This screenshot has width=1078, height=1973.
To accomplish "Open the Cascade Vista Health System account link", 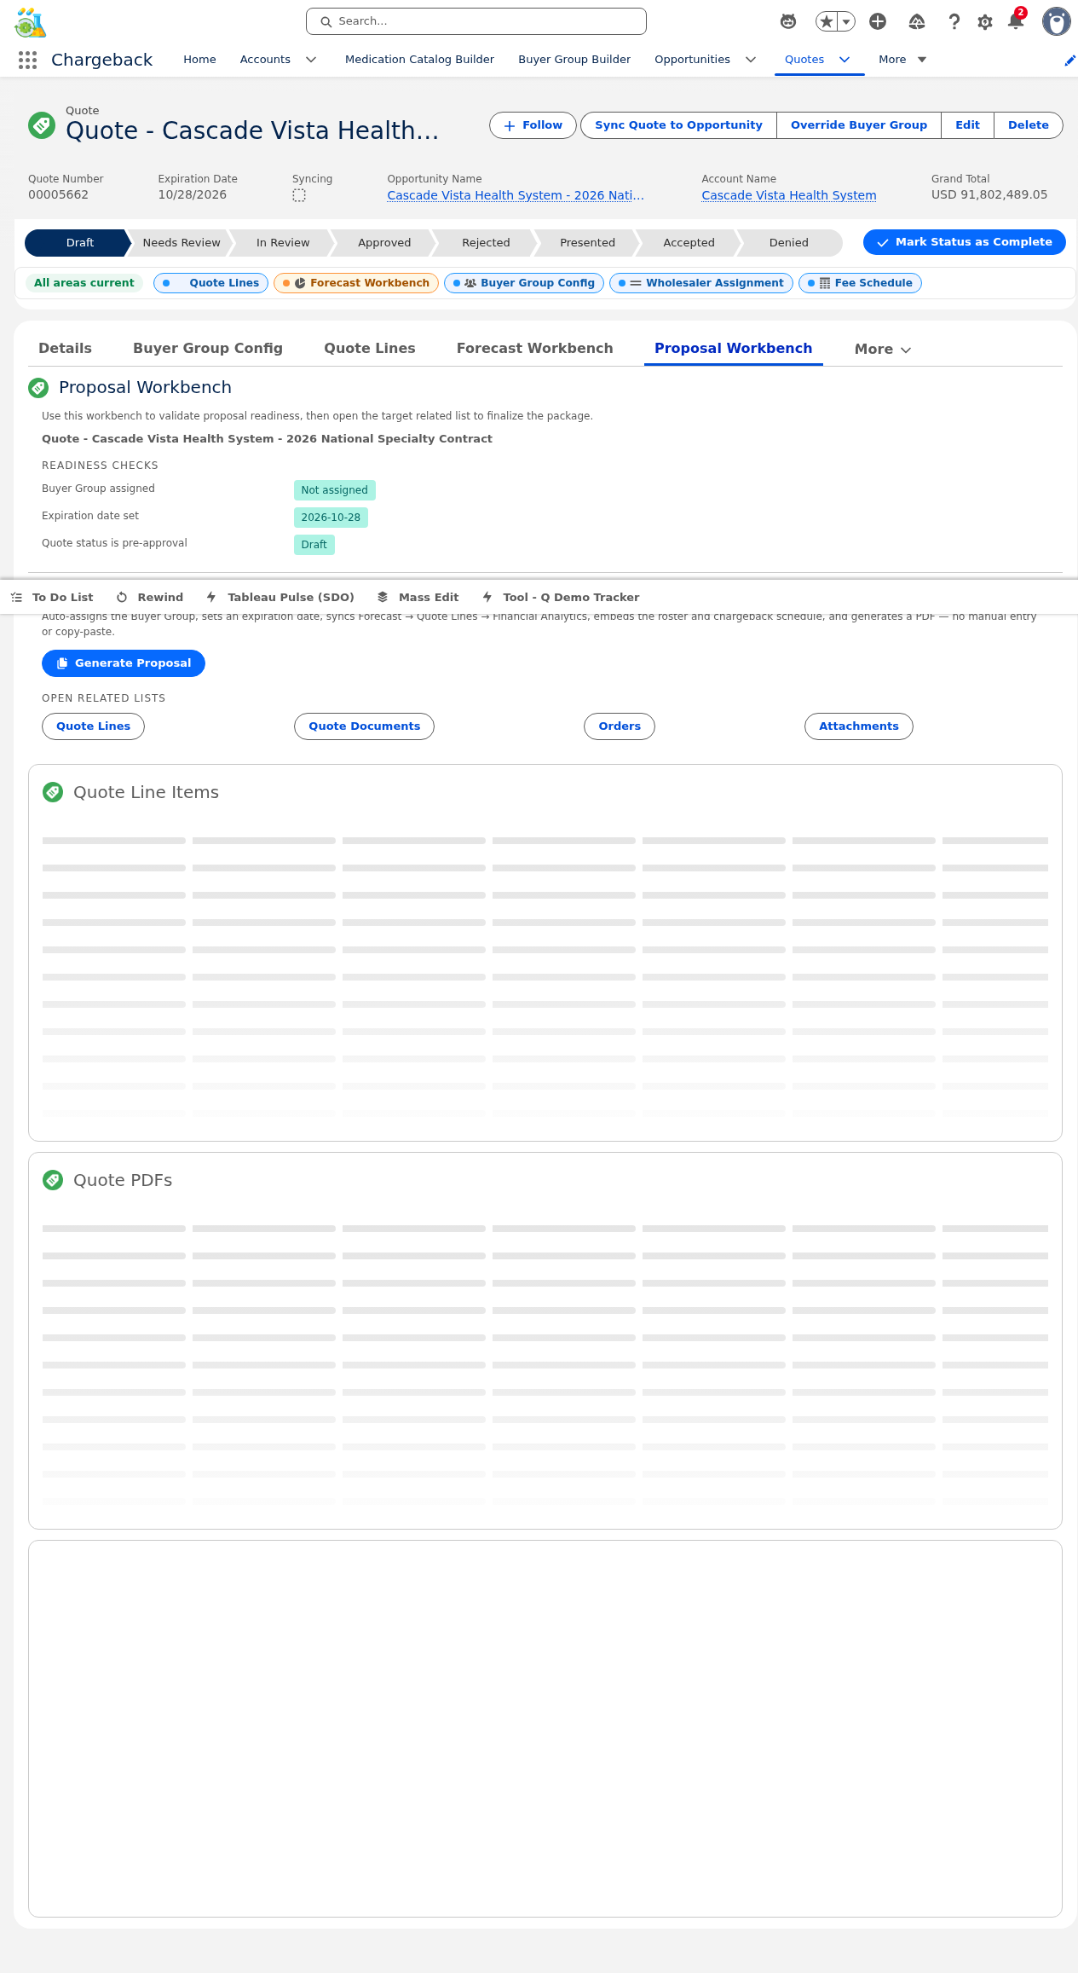I will click(x=789, y=195).
